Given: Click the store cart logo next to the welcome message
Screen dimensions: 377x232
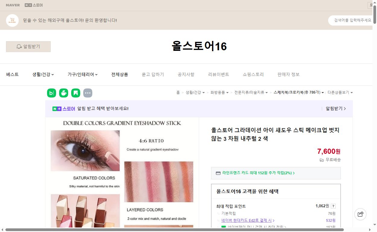Looking at the screenshot, I should click(x=12, y=20).
